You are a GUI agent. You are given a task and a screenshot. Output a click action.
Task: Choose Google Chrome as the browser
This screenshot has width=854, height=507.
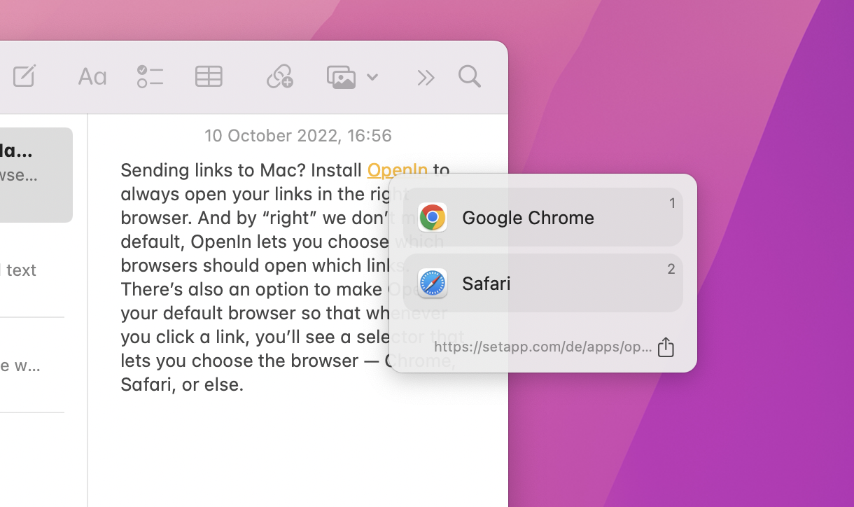tap(527, 218)
